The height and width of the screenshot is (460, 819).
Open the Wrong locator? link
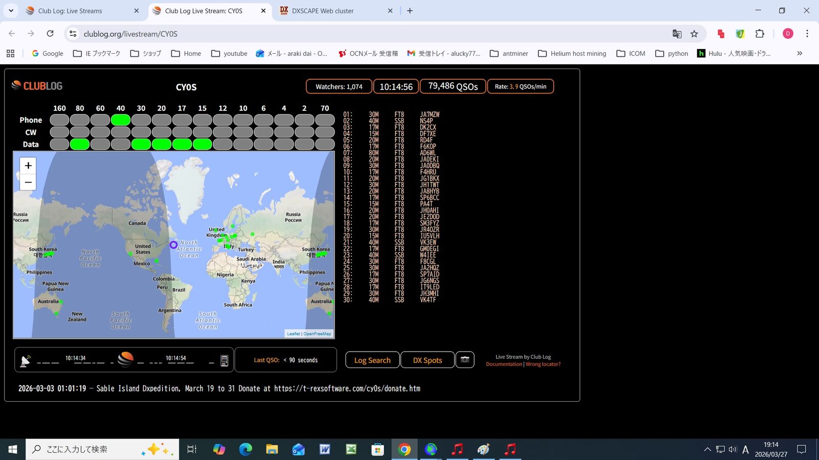[543, 364]
